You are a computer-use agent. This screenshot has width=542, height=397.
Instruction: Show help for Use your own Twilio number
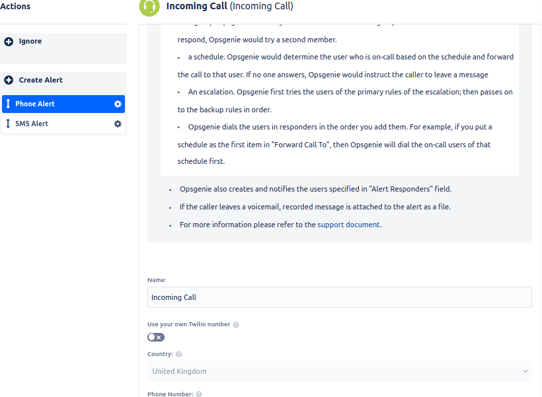click(x=236, y=324)
